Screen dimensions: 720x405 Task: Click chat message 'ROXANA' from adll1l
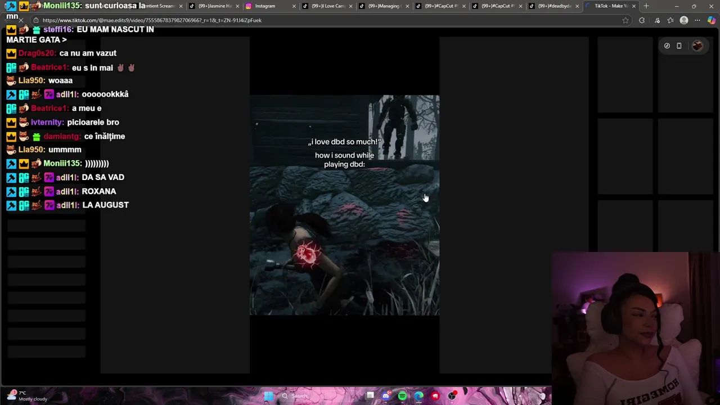pyautogui.click(x=99, y=191)
